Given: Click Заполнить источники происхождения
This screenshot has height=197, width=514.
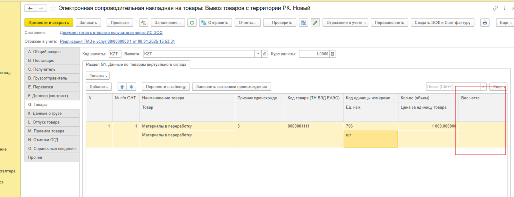Looking at the screenshot, I should click(231, 87).
